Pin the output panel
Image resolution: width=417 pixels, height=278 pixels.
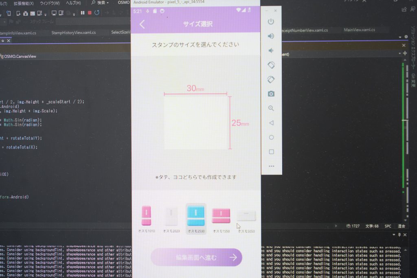coord(399,235)
